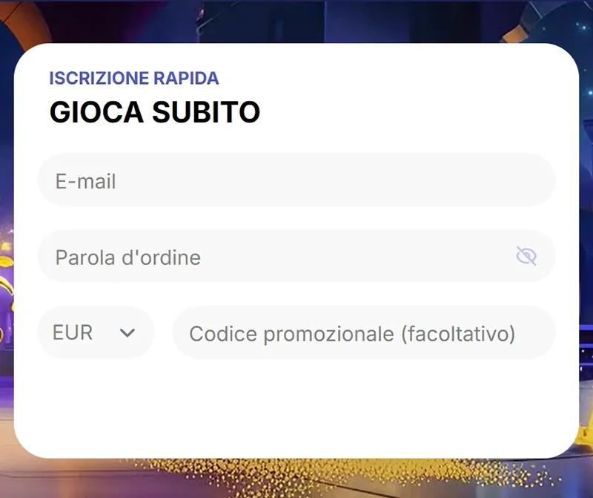Toggle password visibility with the crossed-eye icon
The image size is (593, 498).
tap(526, 257)
